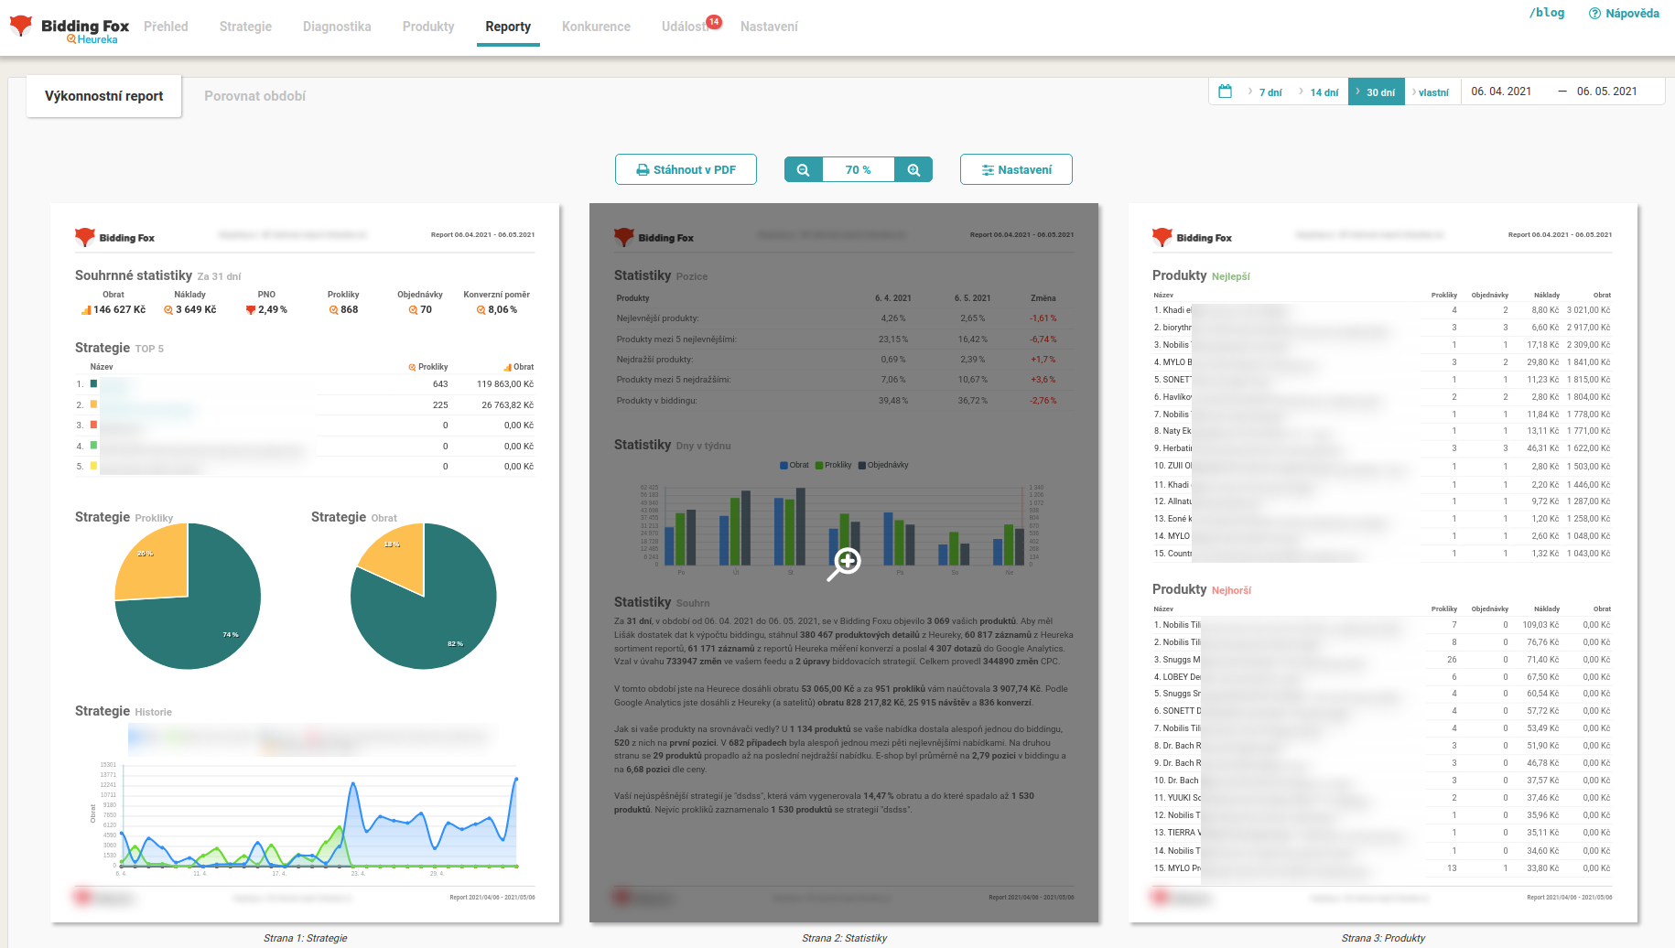Open Nápověda help link
The height and width of the screenshot is (948, 1675).
1632,14
